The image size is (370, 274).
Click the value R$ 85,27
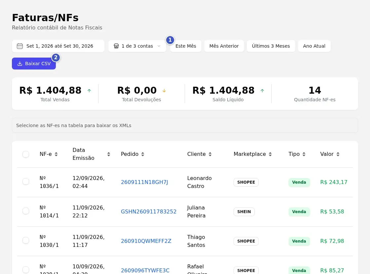[332, 270]
